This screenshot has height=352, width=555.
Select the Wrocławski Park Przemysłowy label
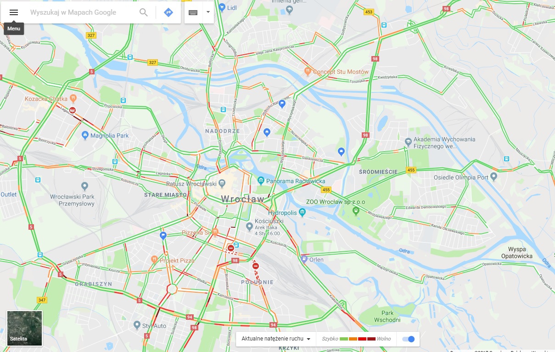click(x=72, y=199)
